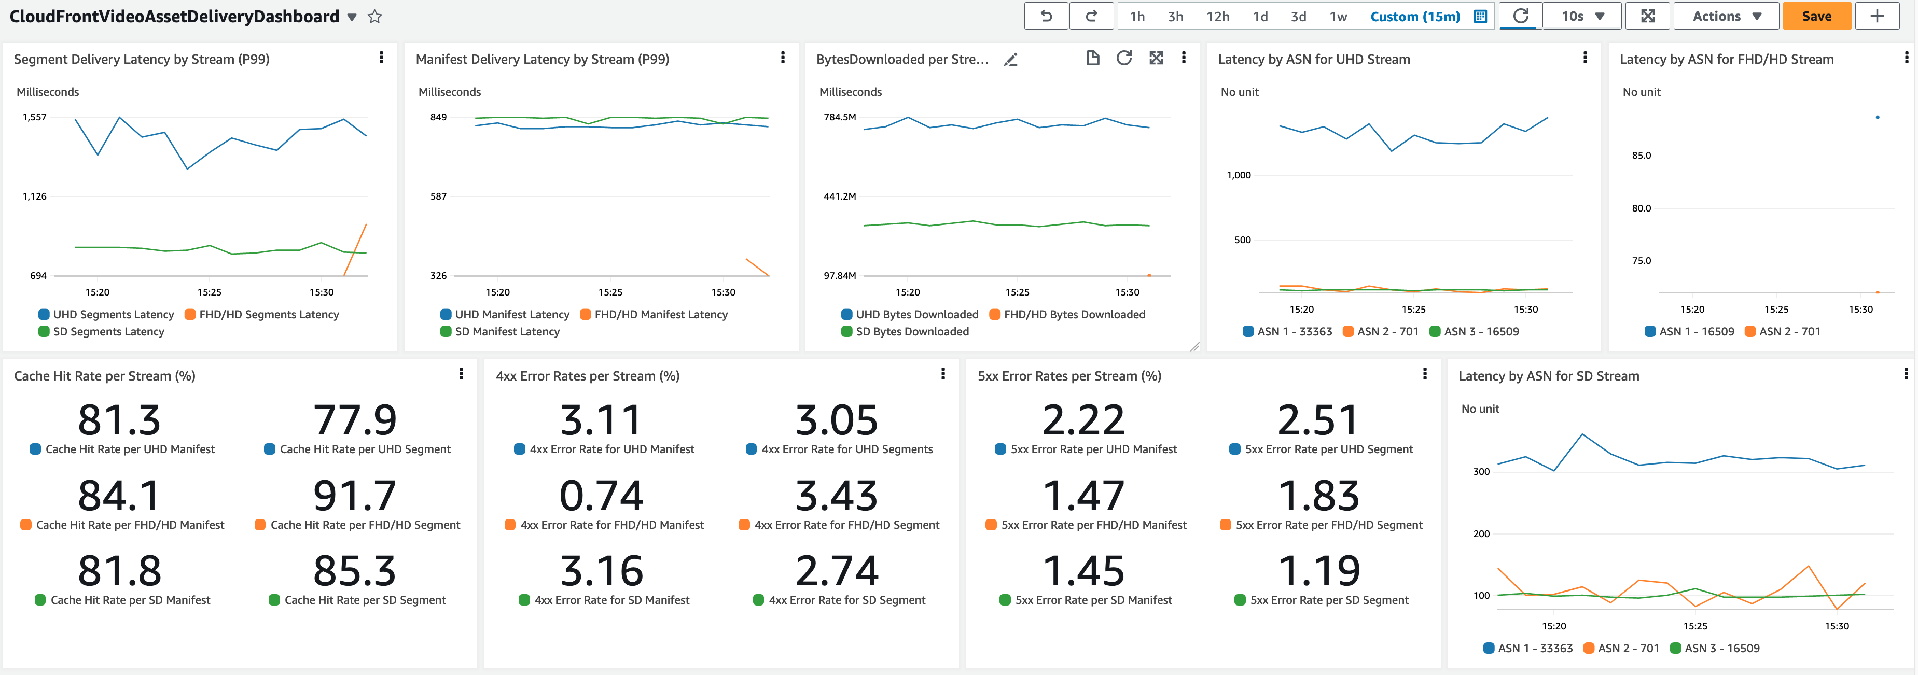The width and height of the screenshot is (1918, 675).
Task: Open the Actions dropdown
Action: point(1726,16)
